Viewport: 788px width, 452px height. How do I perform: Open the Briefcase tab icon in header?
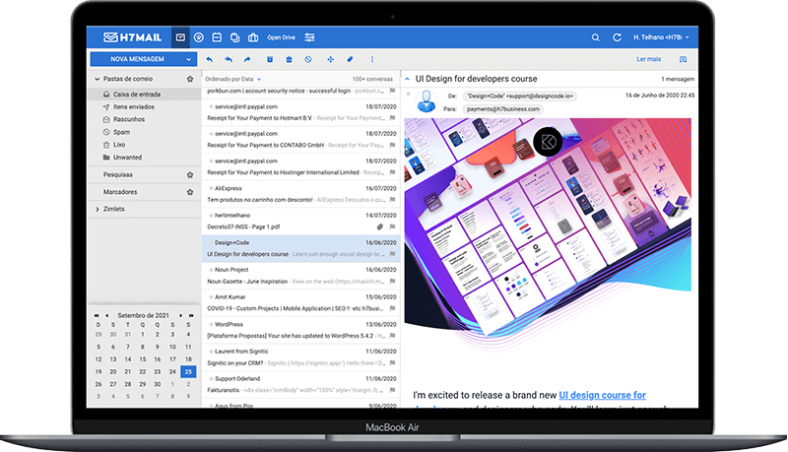[253, 37]
